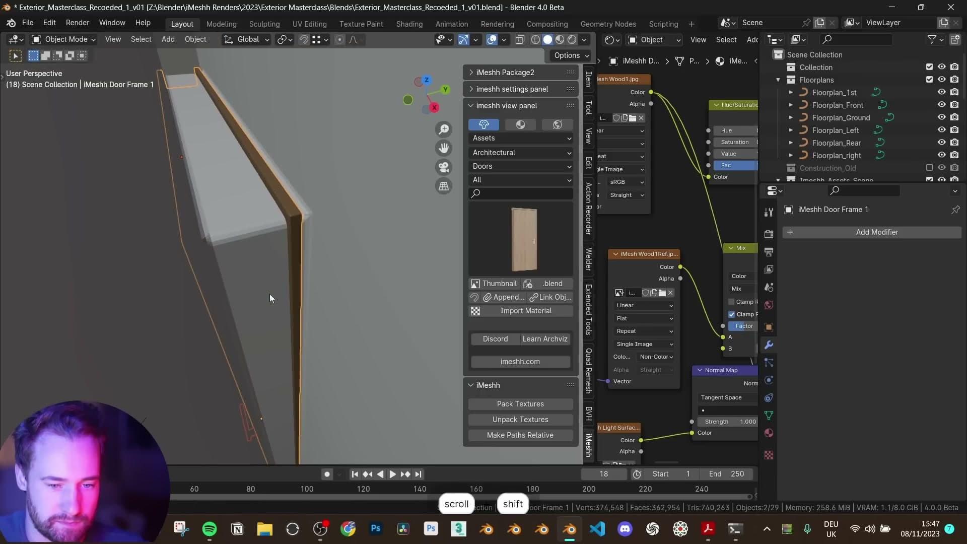Expand the imeshh settings panel
Image resolution: width=967 pixels, height=544 pixels.
click(x=521, y=89)
